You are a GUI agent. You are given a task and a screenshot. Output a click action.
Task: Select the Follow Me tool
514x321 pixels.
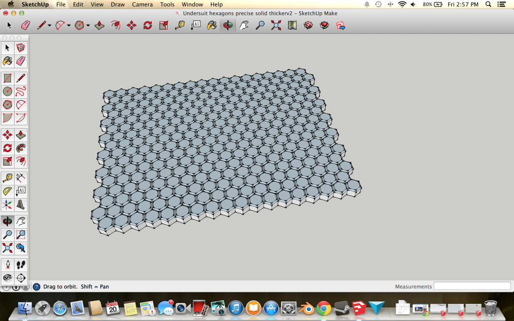(21, 148)
